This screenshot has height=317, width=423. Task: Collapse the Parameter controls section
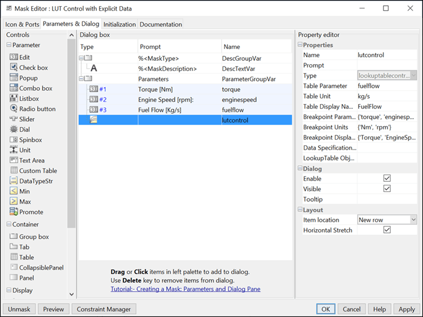point(9,45)
